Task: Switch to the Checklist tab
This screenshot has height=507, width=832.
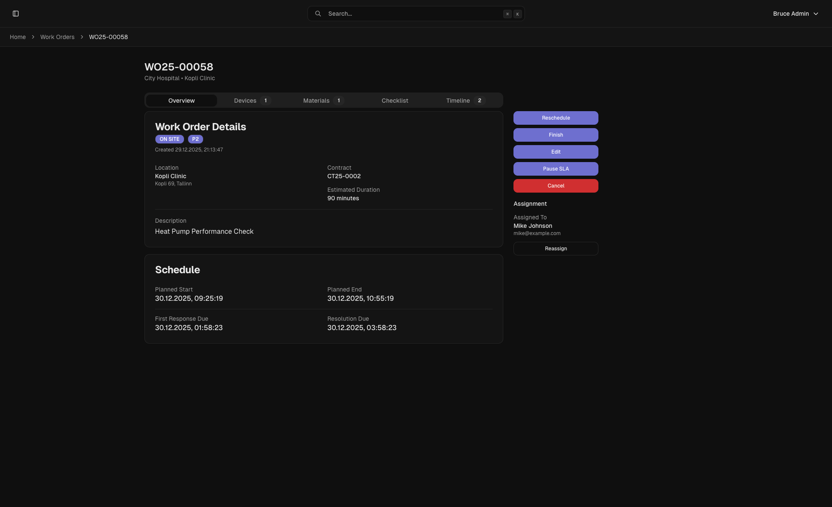Action: tap(395, 101)
